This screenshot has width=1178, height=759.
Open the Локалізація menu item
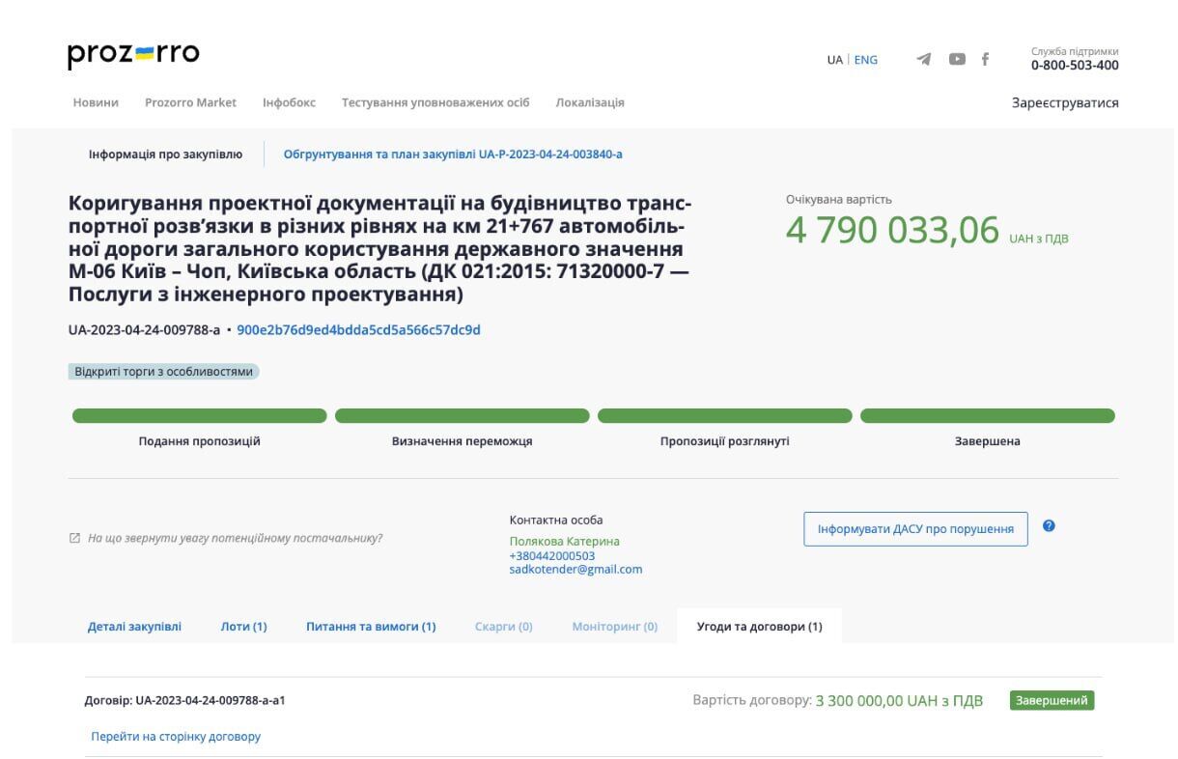(590, 102)
